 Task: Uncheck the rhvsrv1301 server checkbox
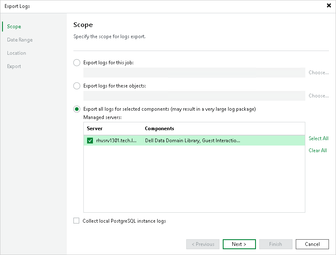90,141
